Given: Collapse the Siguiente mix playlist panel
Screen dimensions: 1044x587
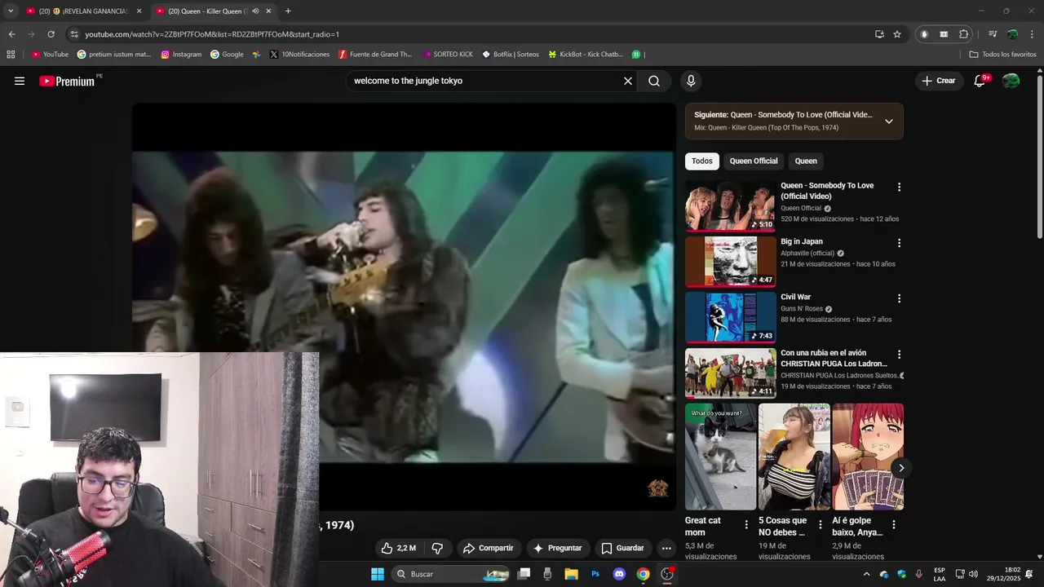Looking at the screenshot, I should click(x=889, y=121).
